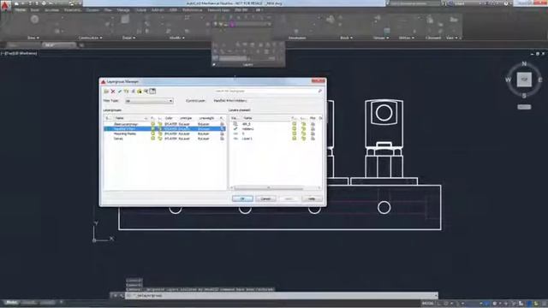Click the E compass letter on ViewCube

pyautogui.click(x=540, y=80)
